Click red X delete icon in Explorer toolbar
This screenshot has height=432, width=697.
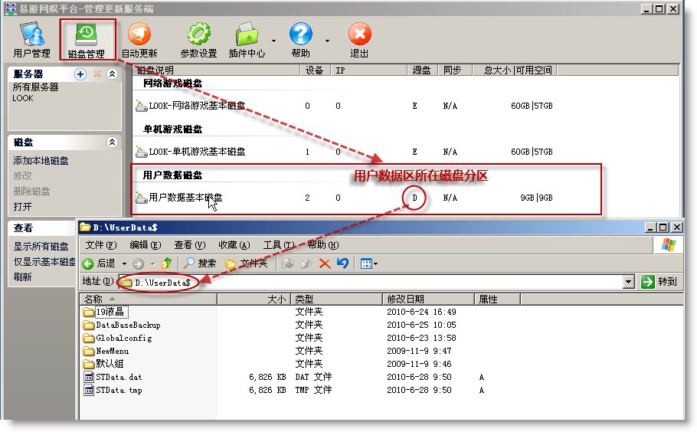(325, 264)
